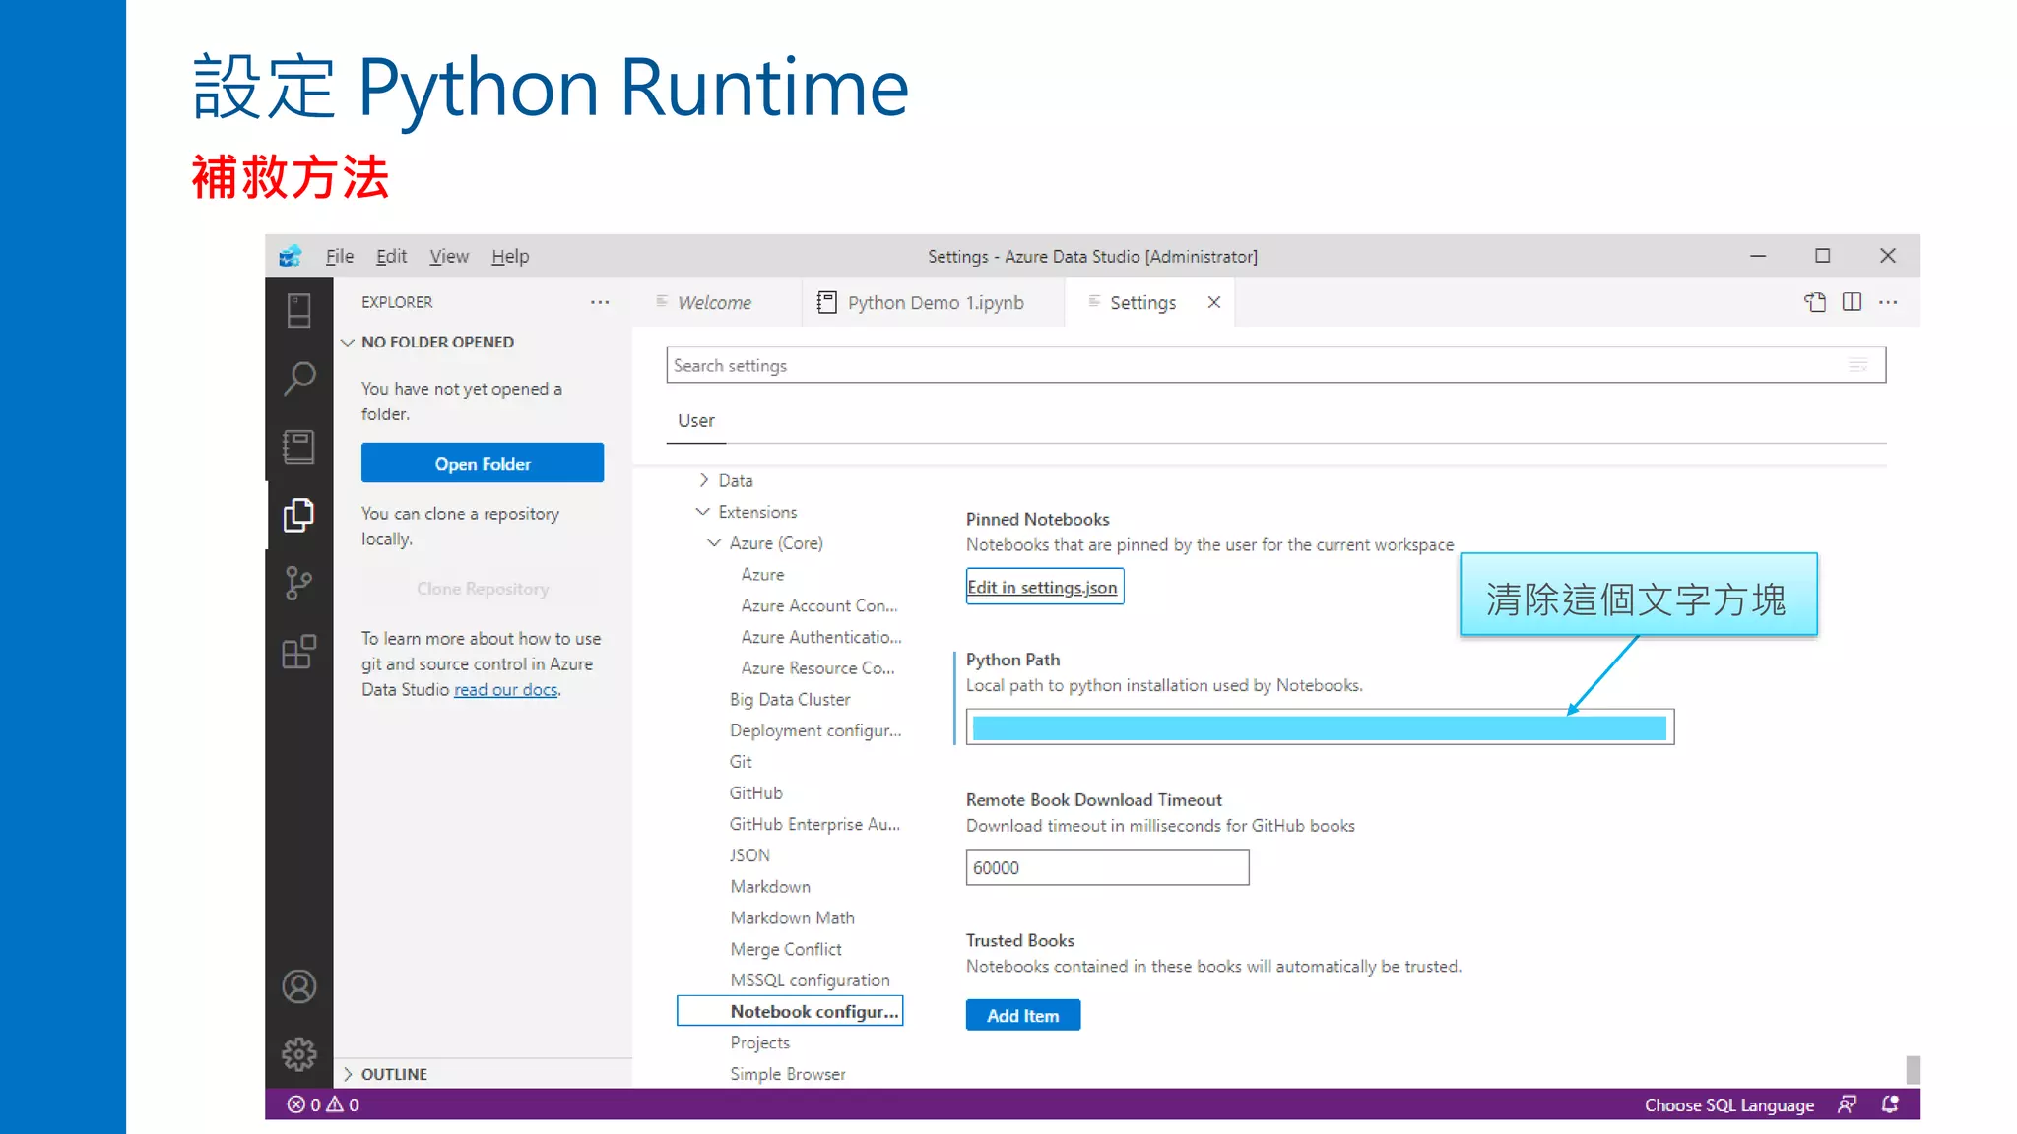Click the errors count status icon

coord(303,1104)
